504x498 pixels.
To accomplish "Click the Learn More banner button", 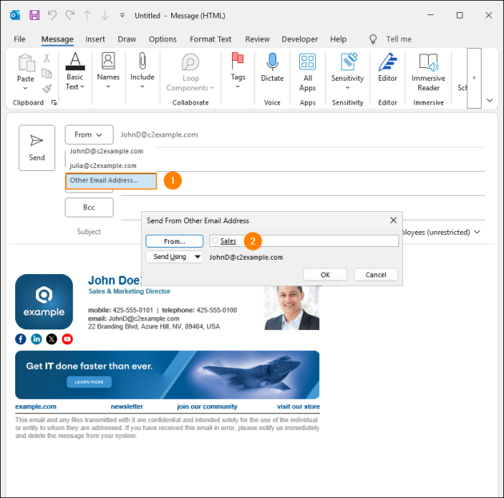I will 89,382.
